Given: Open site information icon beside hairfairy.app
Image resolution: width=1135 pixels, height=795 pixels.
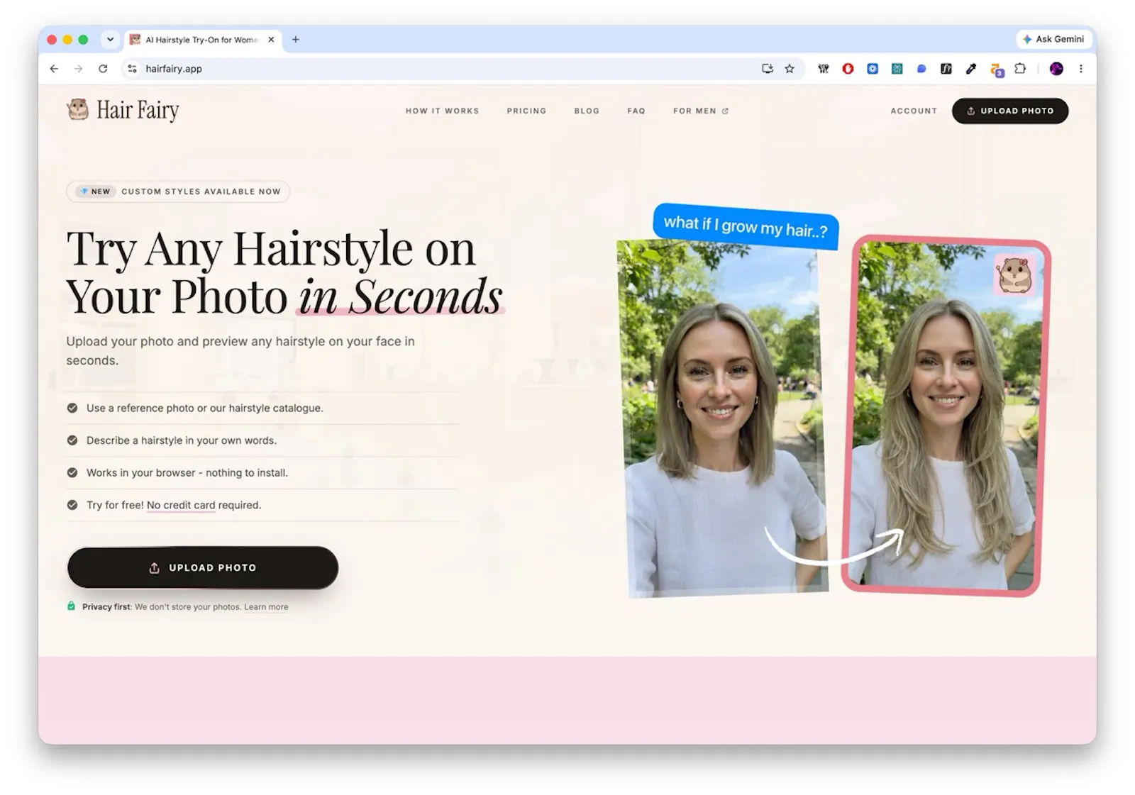Looking at the screenshot, I should (132, 69).
